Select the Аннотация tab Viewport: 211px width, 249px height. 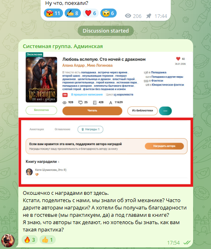[x=37, y=130]
